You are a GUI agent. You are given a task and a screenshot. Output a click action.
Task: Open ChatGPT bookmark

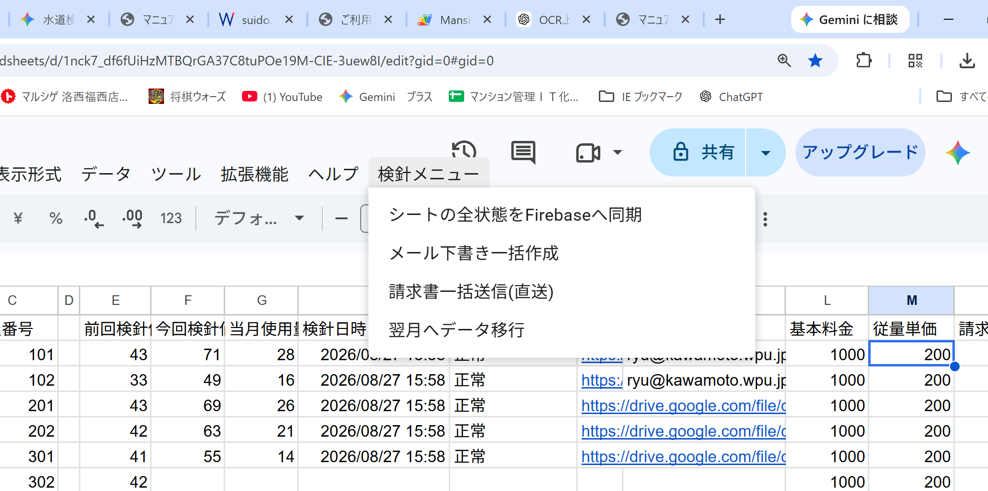731,97
